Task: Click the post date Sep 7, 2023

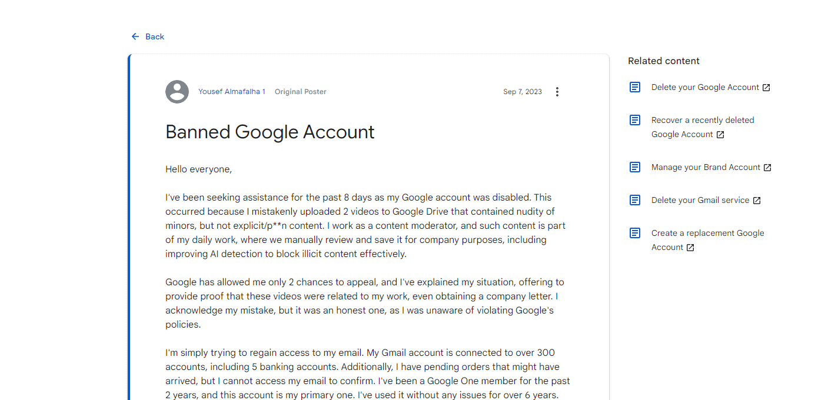Action: [522, 91]
